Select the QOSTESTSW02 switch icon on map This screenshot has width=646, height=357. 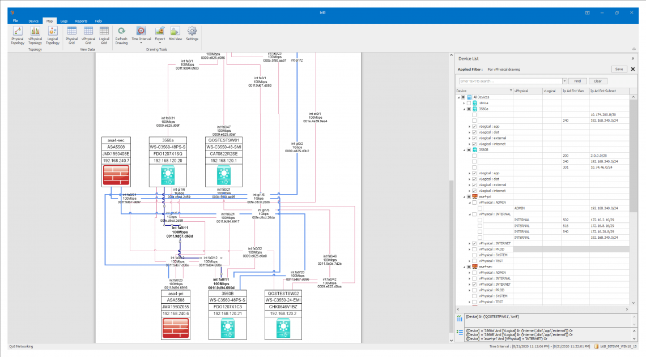[x=283, y=328]
